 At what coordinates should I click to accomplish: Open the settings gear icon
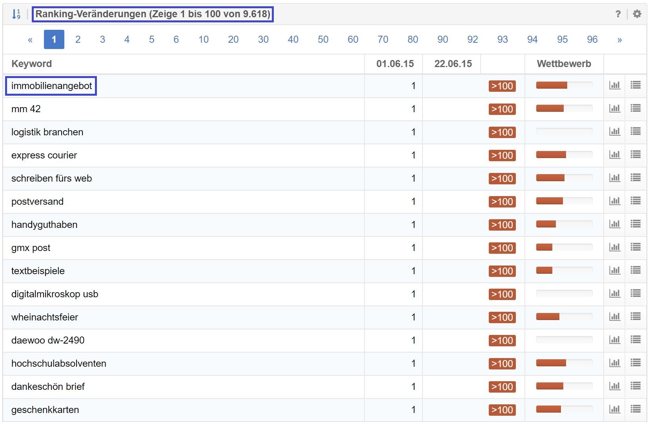637,14
